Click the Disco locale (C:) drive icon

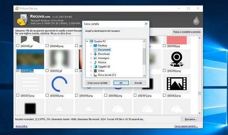click(x=95, y=75)
